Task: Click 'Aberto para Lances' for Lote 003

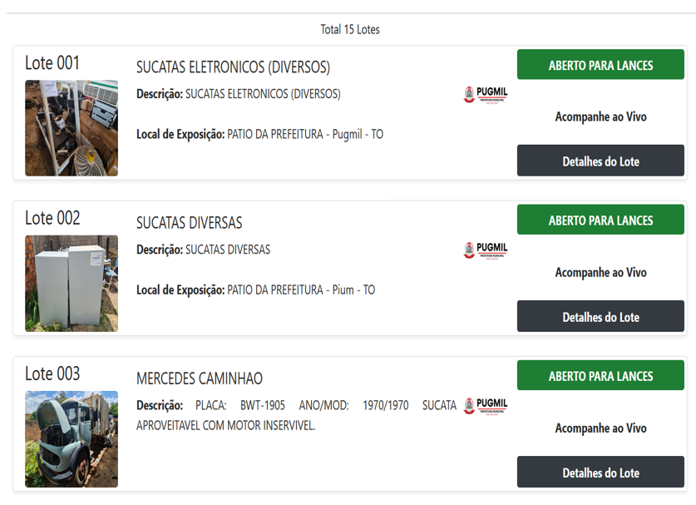Action: 600,376
